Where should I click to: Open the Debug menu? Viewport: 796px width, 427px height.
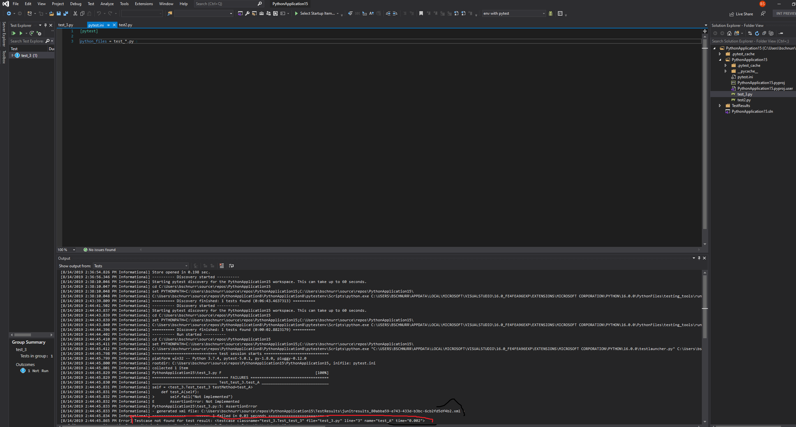76,4
